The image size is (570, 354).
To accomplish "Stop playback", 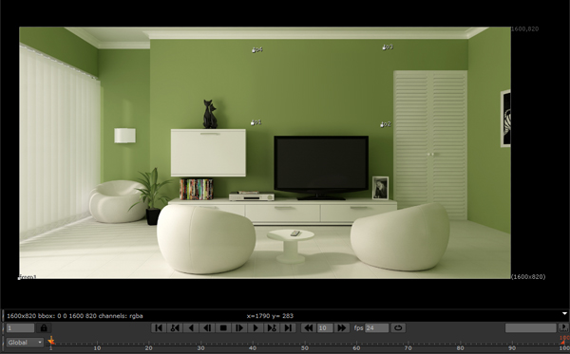I will pos(223,327).
